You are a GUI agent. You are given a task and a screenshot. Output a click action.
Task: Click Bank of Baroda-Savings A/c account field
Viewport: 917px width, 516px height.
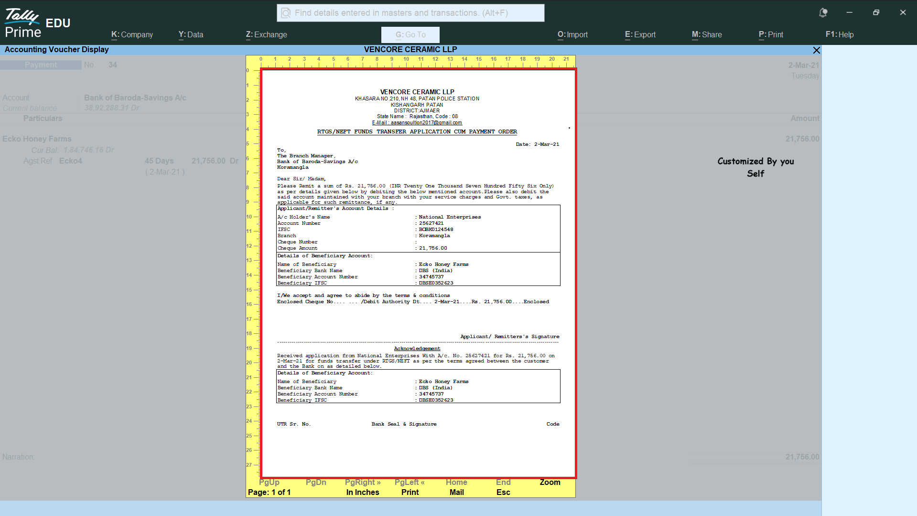[135, 98]
